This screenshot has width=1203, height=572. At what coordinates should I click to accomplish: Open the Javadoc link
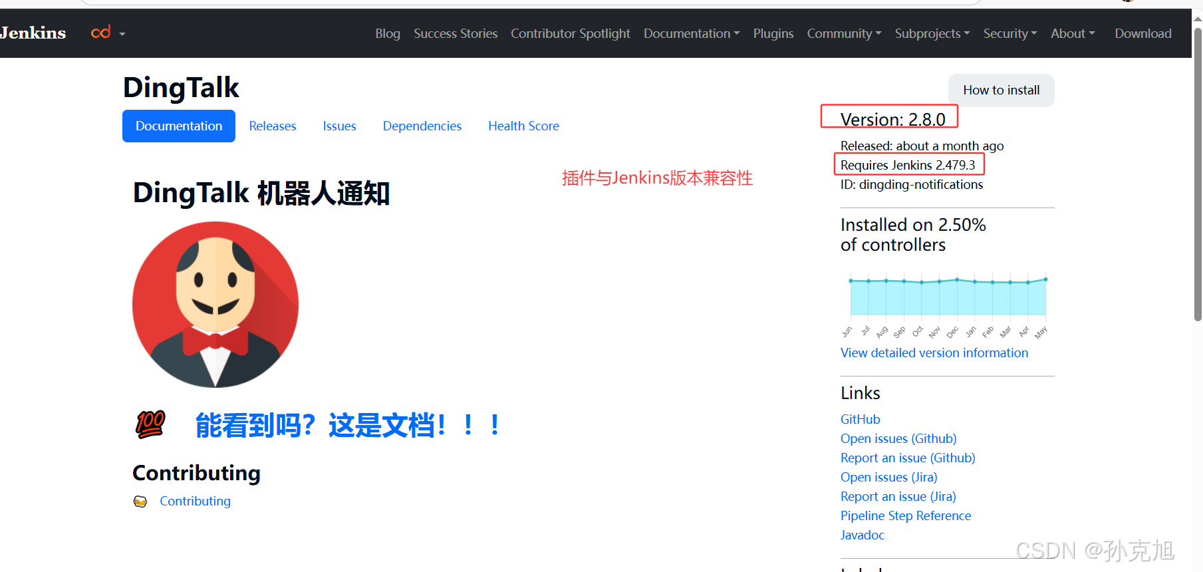(x=863, y=535)
